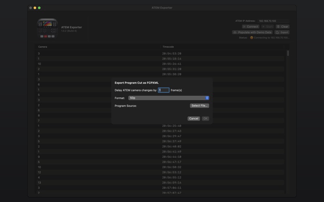Click the frame delay input field
324x202 pixels.
(164, 90)
